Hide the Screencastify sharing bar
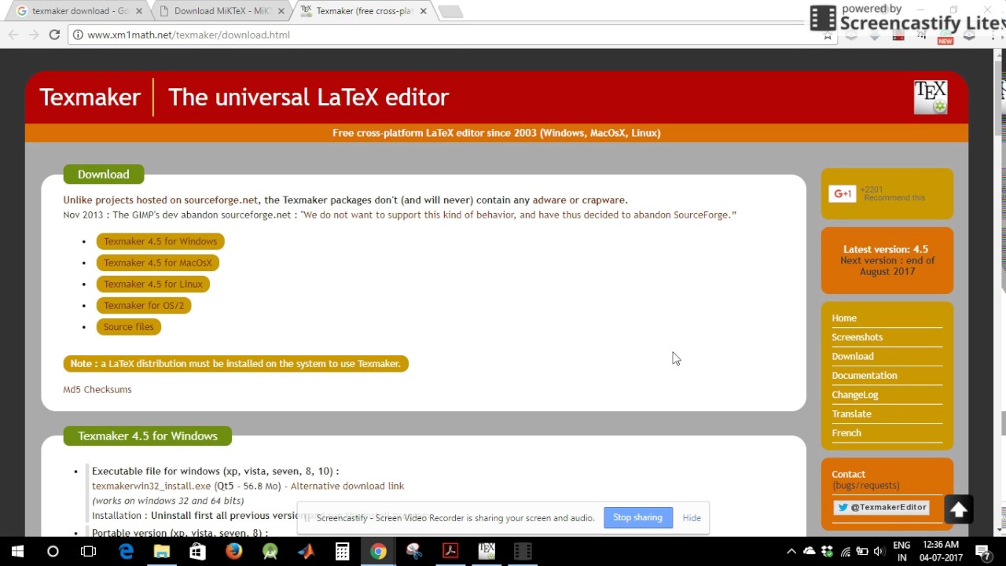Viewport: 1006px width, 566px height. tap(692, 517)
